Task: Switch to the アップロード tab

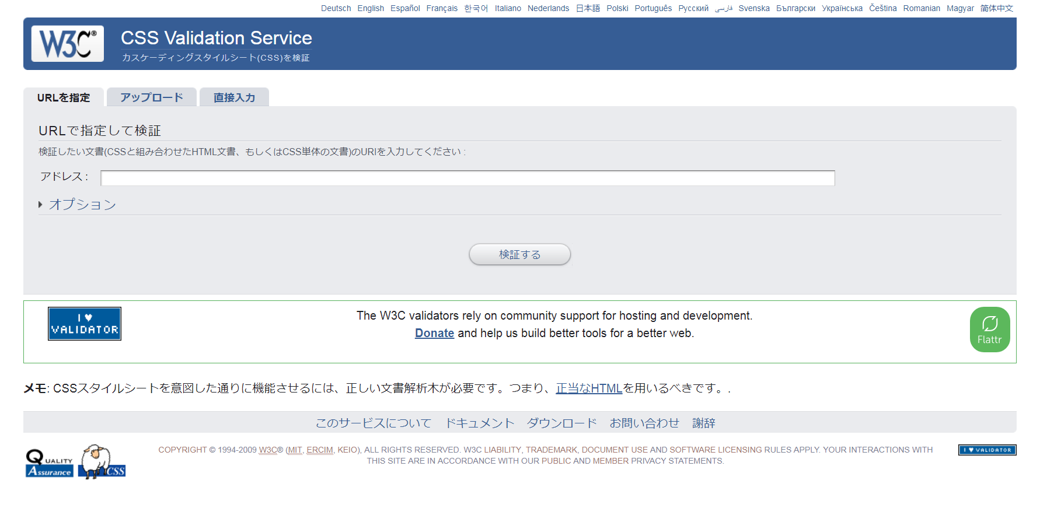Action: [x=152, y=97]
